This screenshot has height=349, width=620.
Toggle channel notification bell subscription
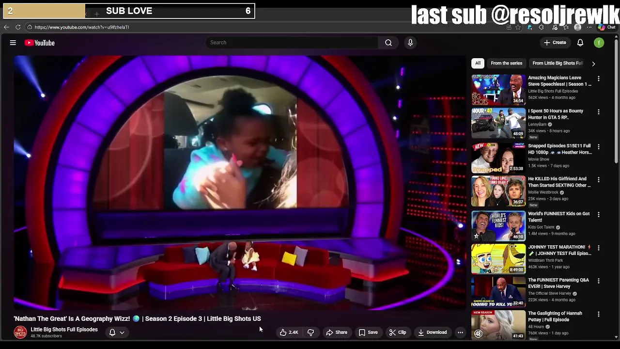(x=112, y=333)
